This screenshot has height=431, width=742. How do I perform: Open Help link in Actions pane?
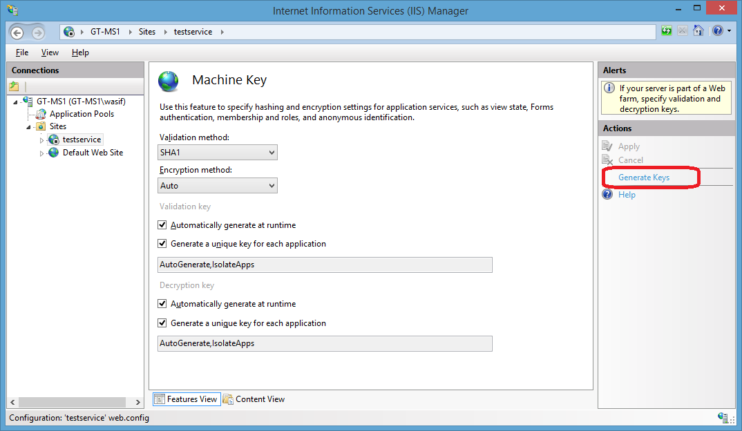pos(627,195)
